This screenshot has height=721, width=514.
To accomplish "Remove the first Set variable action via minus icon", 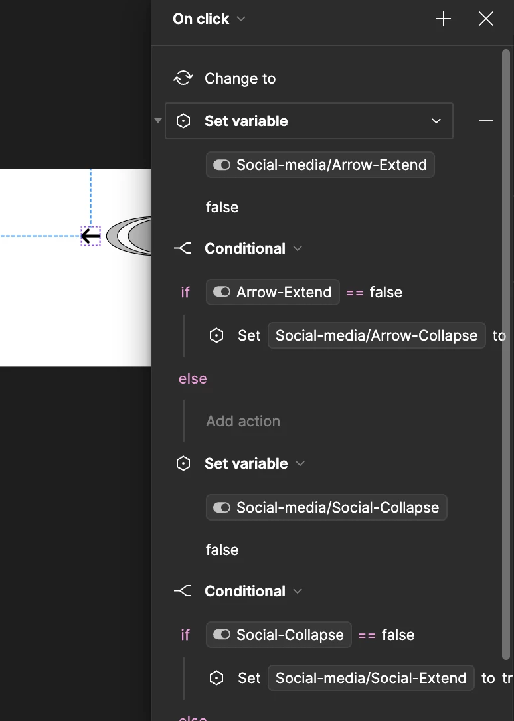I will [x=485, y=121].
